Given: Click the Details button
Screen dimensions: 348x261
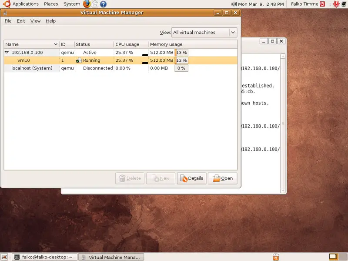Looking at the screenshot, I should pyautogui.click(x=191, y=178).
